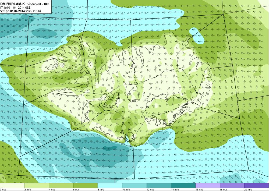Click the "10 m/s" legend label

(x=126, y=190)
